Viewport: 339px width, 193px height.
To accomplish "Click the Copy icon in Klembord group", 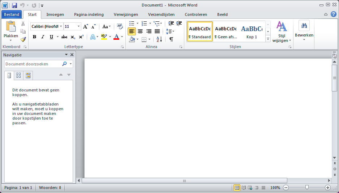I will (x=23, y=31).
